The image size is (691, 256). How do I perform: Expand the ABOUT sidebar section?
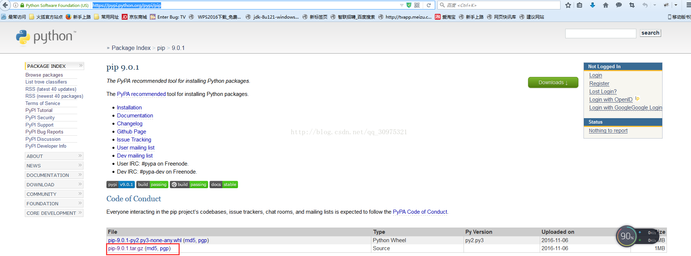tap(54, 156)
